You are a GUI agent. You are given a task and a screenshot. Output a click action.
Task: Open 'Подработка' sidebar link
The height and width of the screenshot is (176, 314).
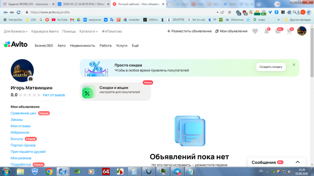pyautogui.click(x=20, y=165)
